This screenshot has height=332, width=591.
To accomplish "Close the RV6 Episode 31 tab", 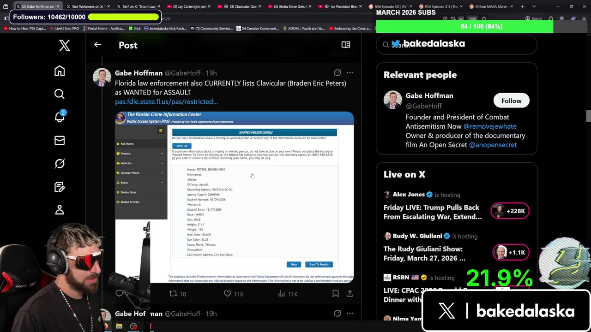I will click(461, 6).
